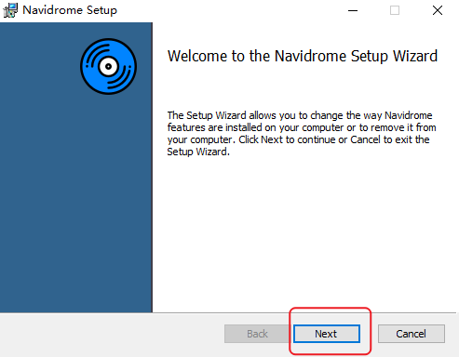Select the Navidrome Setup title text
Screen dimensions: 459x357
point(70,10)
